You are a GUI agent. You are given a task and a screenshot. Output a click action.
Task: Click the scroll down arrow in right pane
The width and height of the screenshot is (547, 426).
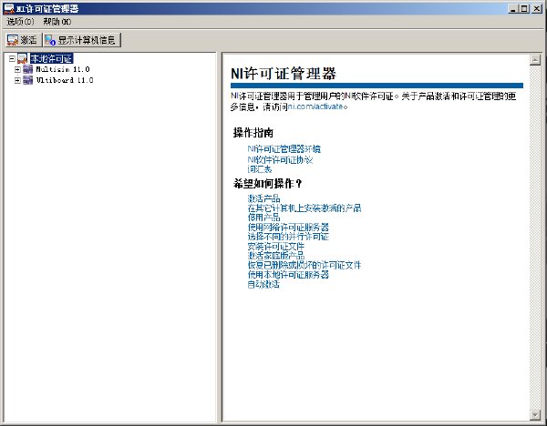(x=535, y=414)
